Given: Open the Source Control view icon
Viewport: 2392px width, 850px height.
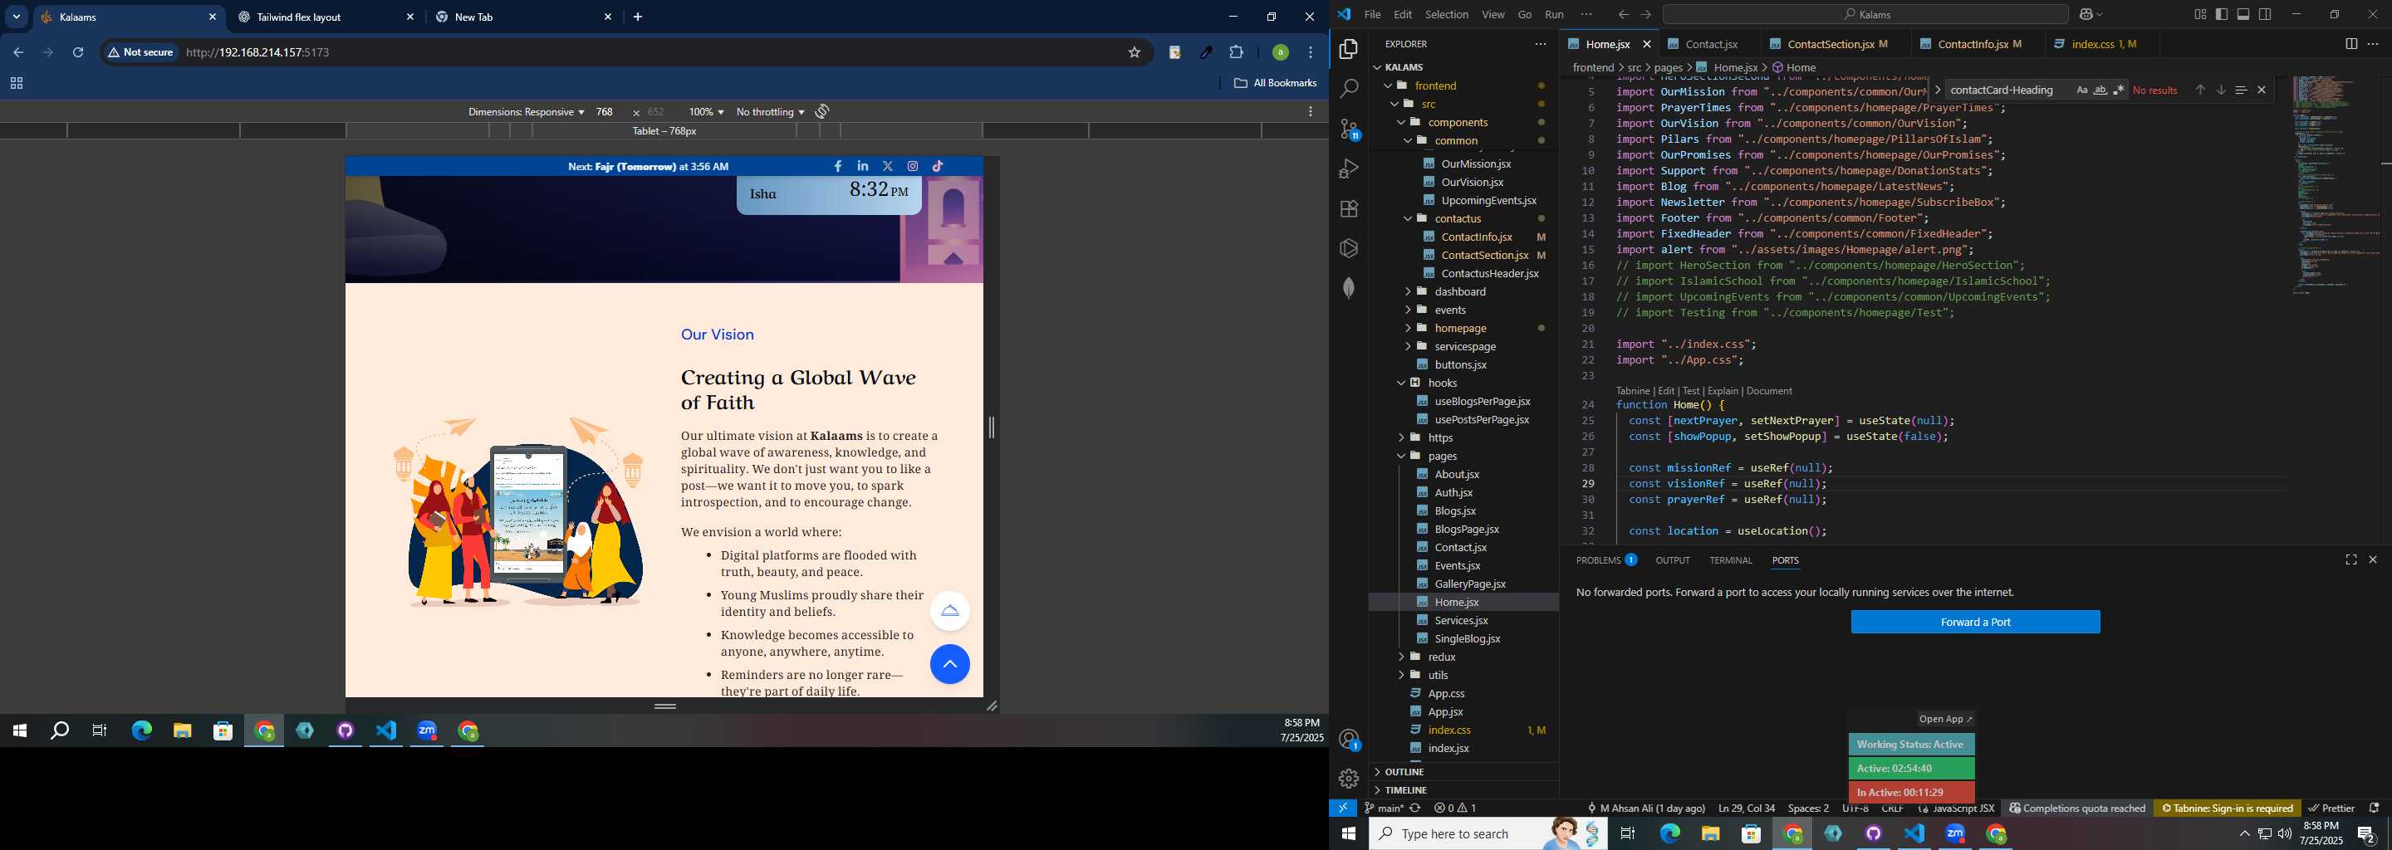Looking at the screenshot, I should click(x=1348, y=129).
